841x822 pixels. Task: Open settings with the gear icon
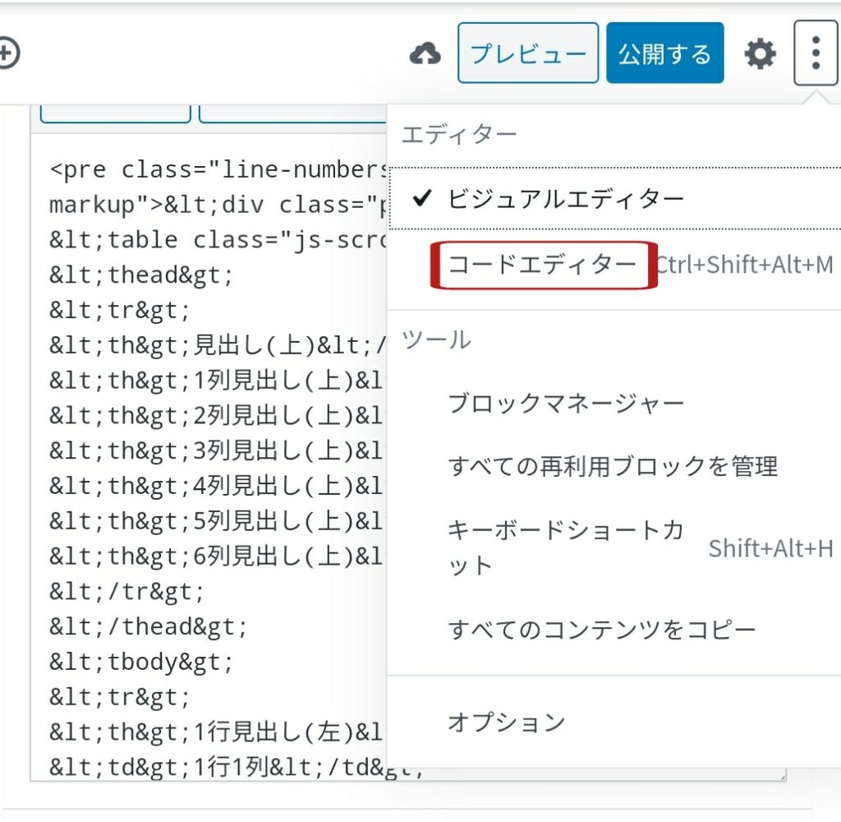pos(760,53)
